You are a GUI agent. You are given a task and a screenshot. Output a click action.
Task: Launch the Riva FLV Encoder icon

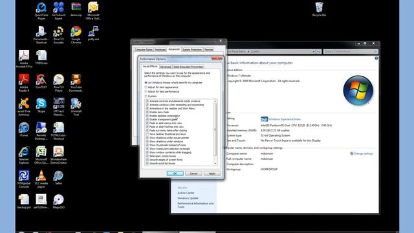tap(59, 34)
